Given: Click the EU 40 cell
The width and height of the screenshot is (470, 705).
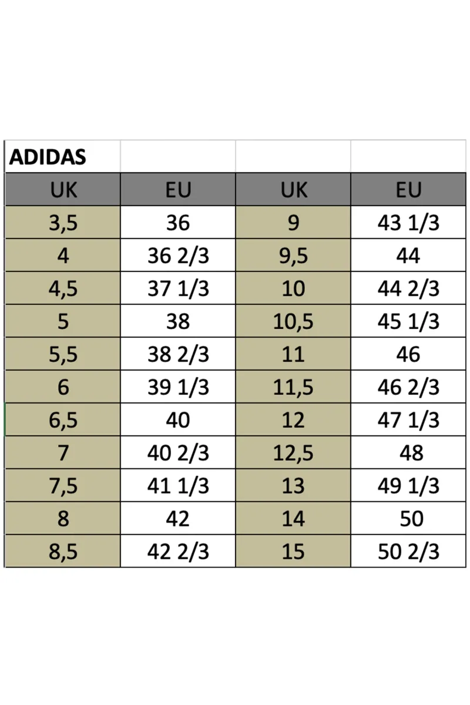Looking at the screenshot, I should pyautogui.click(x=178, y=420).
